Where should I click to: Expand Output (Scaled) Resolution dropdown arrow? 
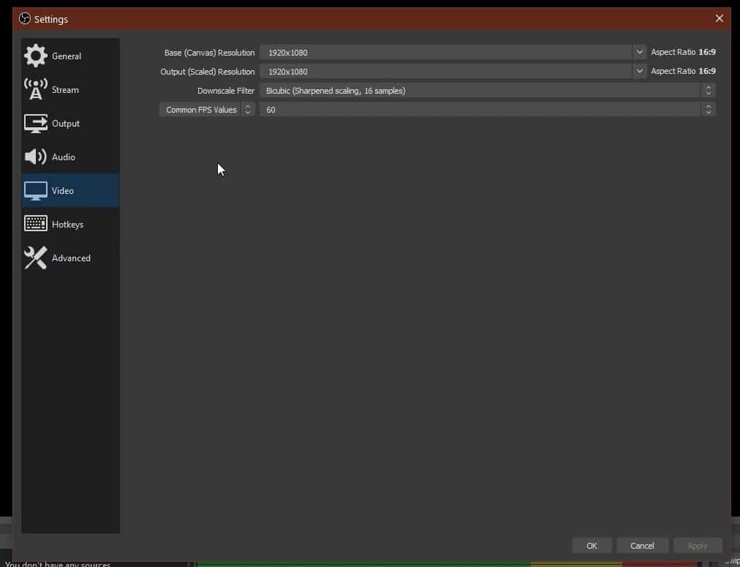coord(639,71)
